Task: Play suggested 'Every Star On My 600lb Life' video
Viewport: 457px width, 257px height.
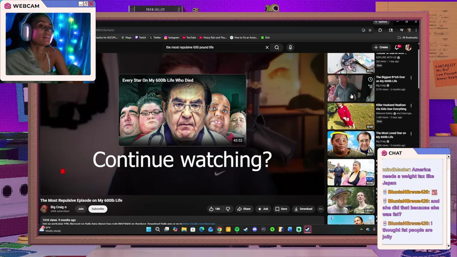Action: (x=182, y=110)
